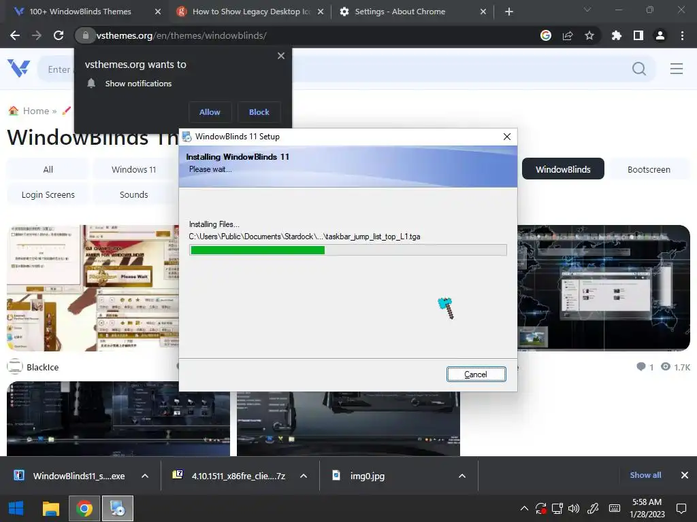The height and width of the screenshot is (522, 697).
Task: Select the Windows 11 category filter
Action: pos(134,169)
